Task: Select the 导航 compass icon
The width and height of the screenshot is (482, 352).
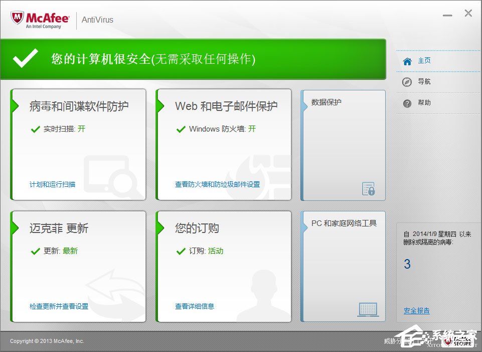Action: 406,81
